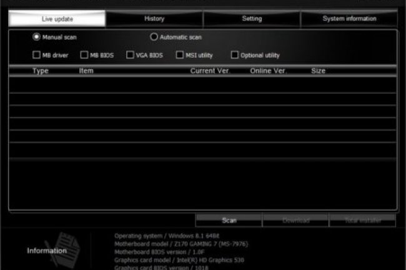The width and height of the screenshot is (406, 270).
Task: Enable the Optional utility checkbox
Action: click(x=235, y=55)
